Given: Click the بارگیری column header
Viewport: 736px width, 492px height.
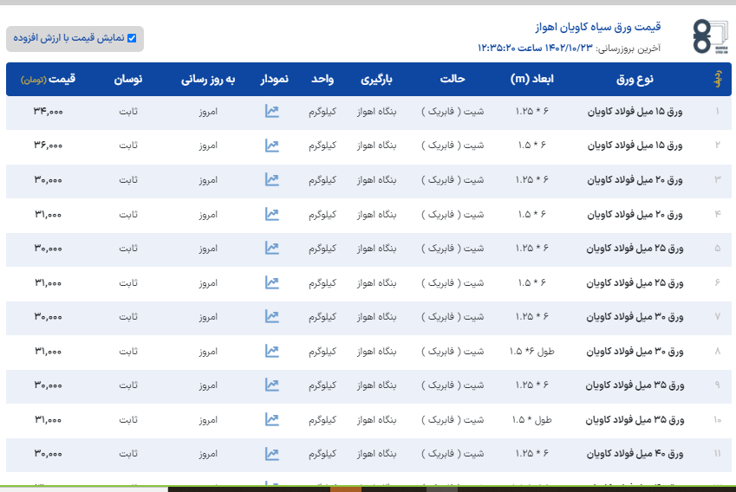Looking at the screenshot, I should click(x=377, y=80).
